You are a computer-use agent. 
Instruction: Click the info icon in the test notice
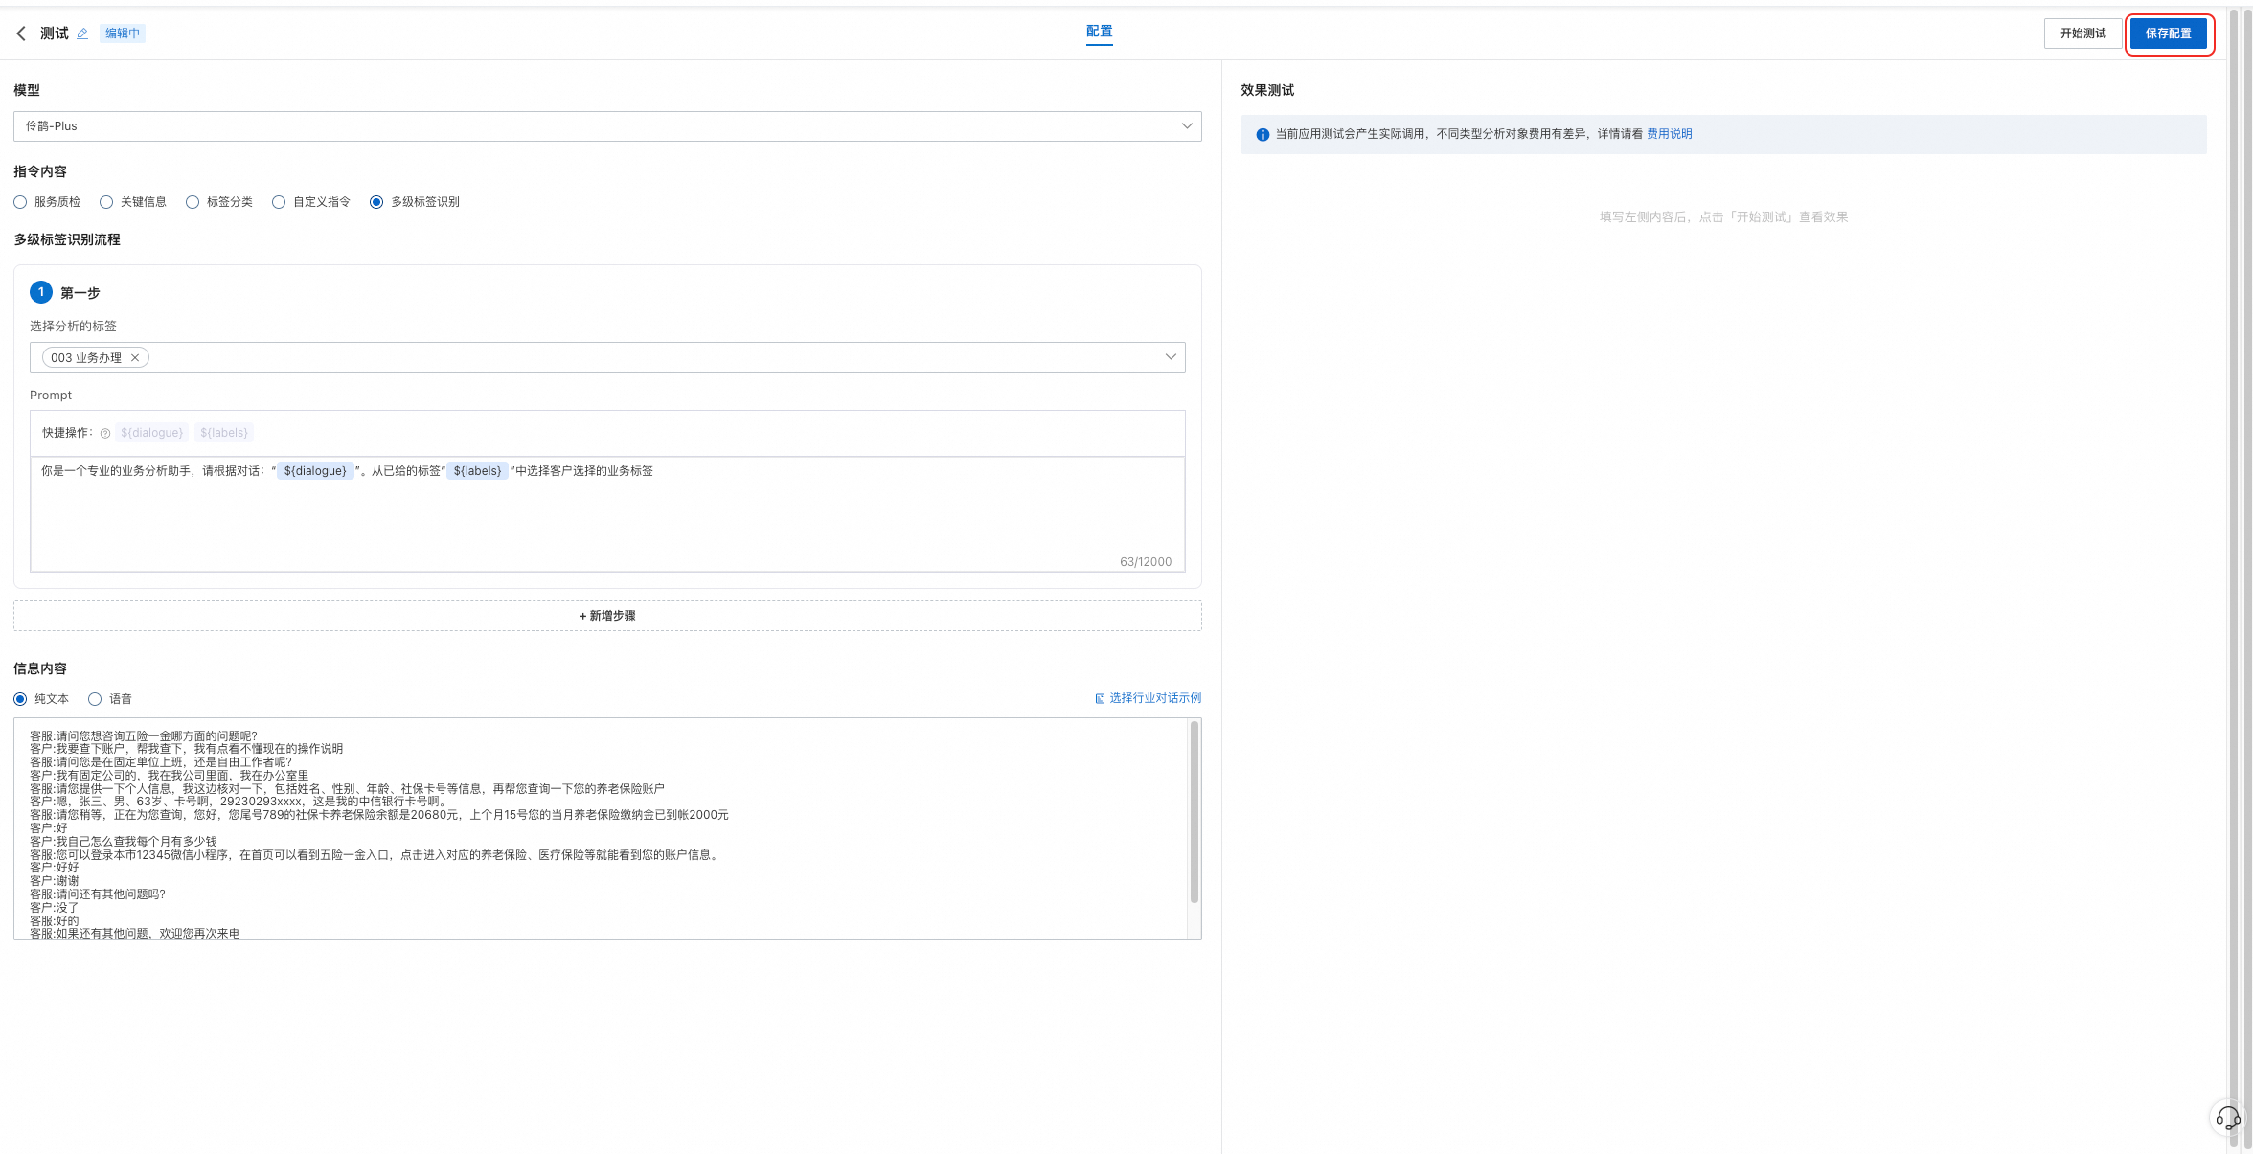pos(1263,135)
